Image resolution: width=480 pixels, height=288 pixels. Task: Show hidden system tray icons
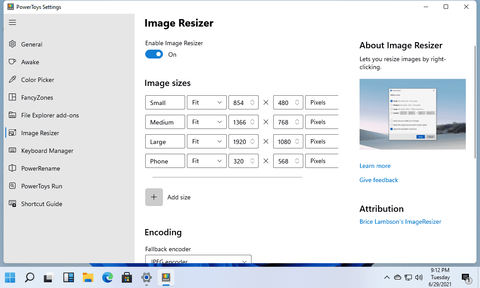[x=387, y=277]
